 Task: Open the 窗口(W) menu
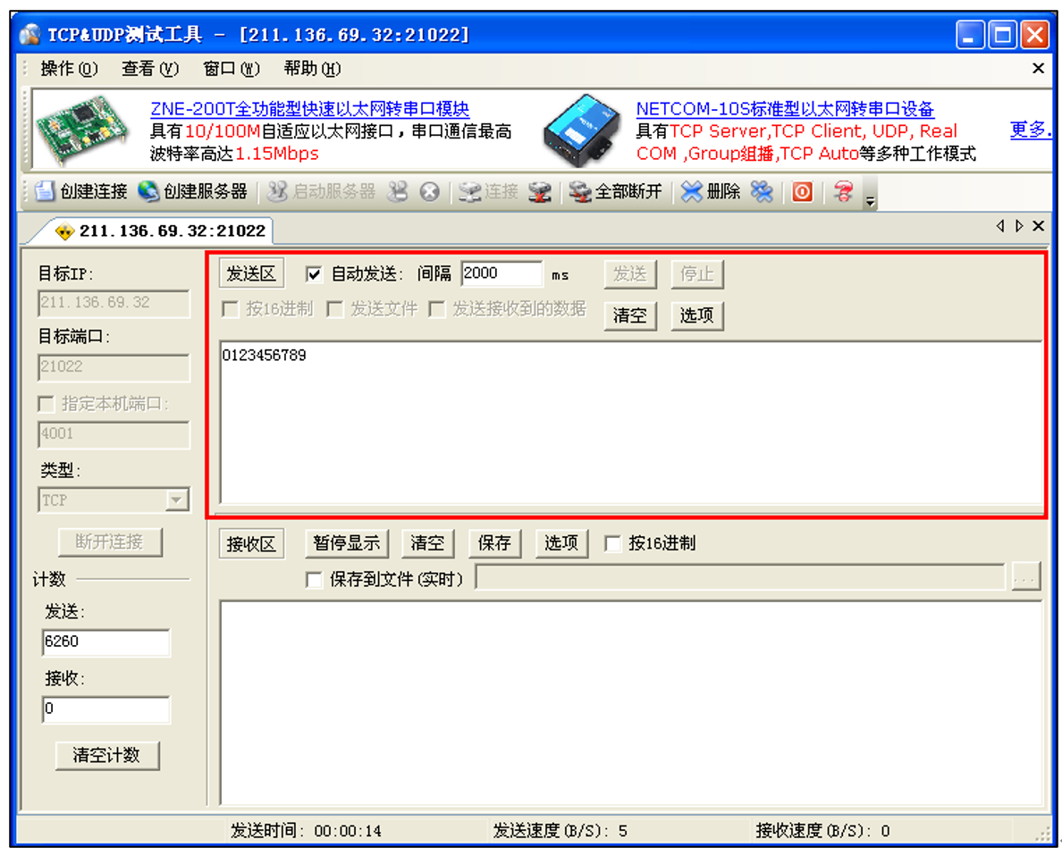(231, 69)
